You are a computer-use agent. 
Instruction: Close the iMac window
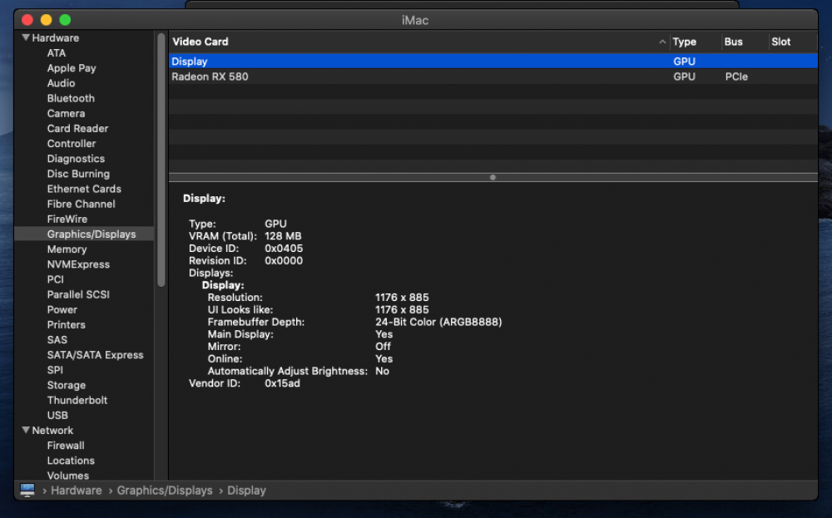point(27,20)
